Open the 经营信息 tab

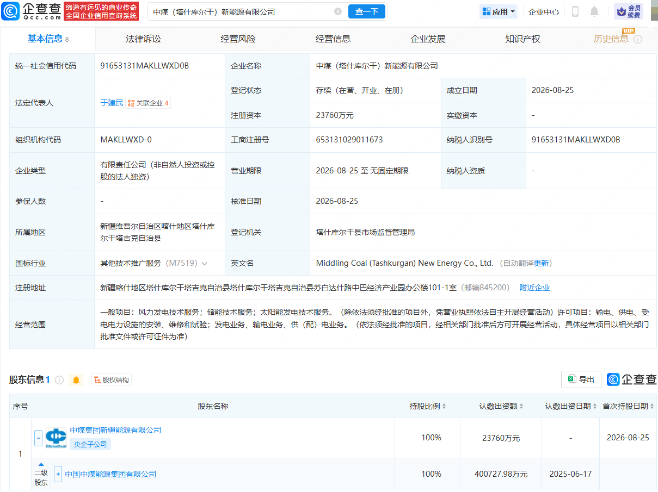pos(333,39)
